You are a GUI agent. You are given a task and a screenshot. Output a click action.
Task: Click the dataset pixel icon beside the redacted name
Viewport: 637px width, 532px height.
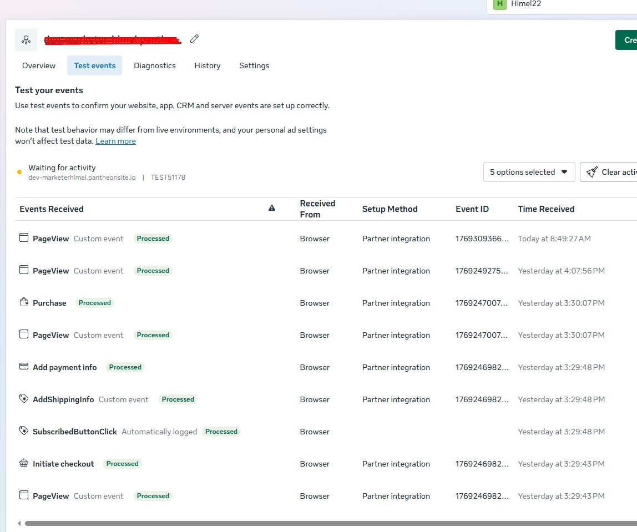click(x=26, y=39)
